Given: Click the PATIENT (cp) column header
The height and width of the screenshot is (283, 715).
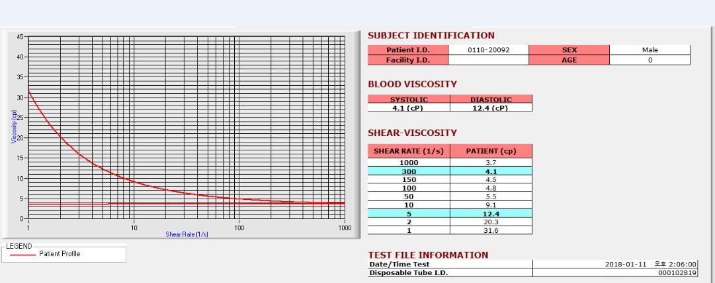Looking at the screenshot, I should point(491,151).
